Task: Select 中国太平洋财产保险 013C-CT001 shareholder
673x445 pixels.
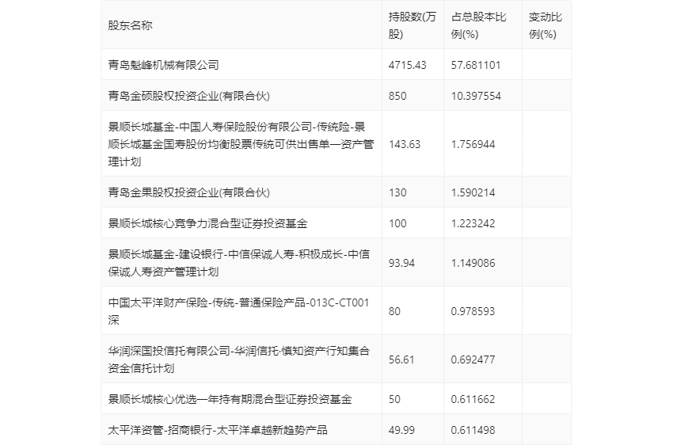Action: coord(238,311)
